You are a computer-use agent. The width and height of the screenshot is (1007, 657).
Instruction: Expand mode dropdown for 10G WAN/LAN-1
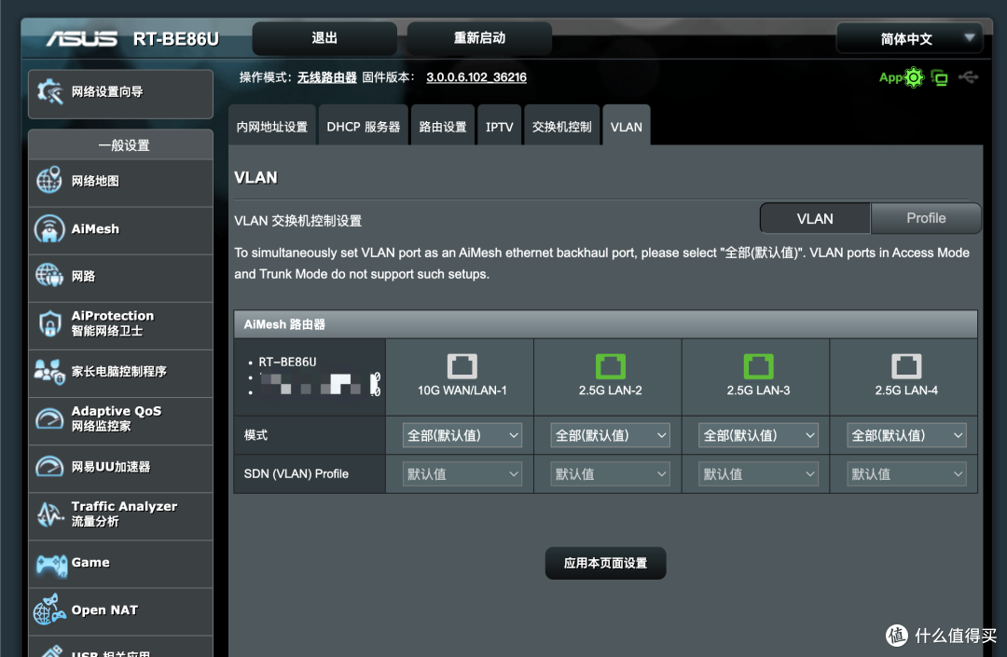pos(462,435)
